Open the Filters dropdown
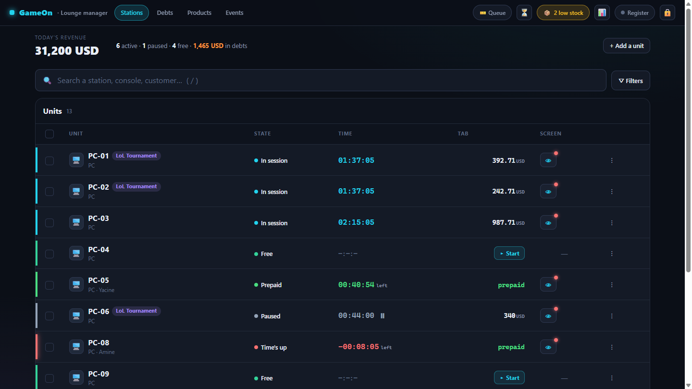 pos(630,81)
